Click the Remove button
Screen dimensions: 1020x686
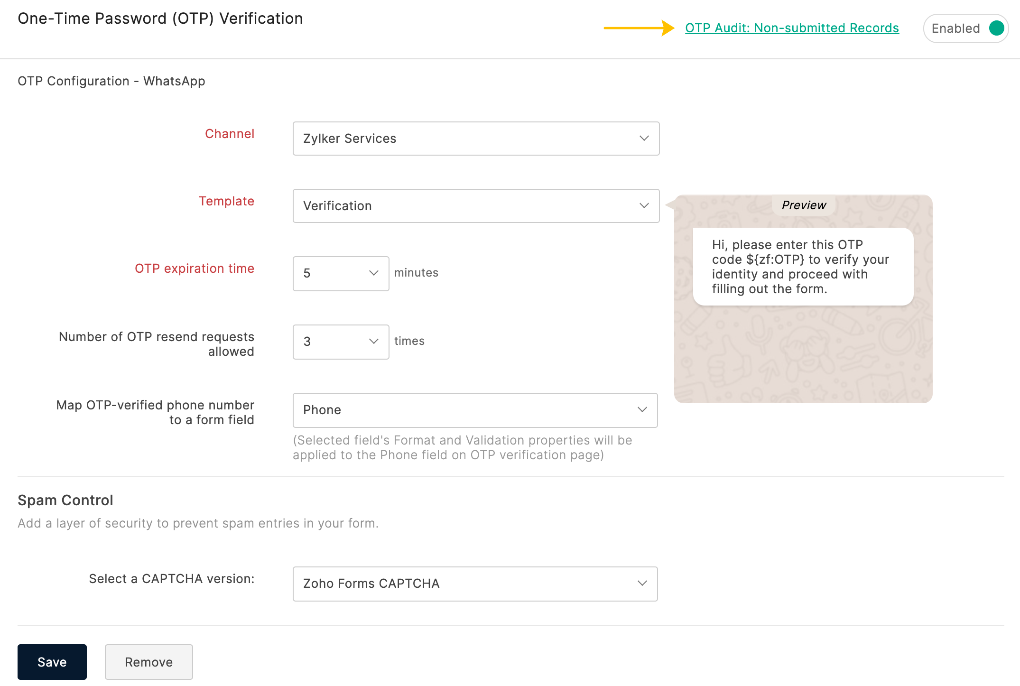click(x=148, y=662)
